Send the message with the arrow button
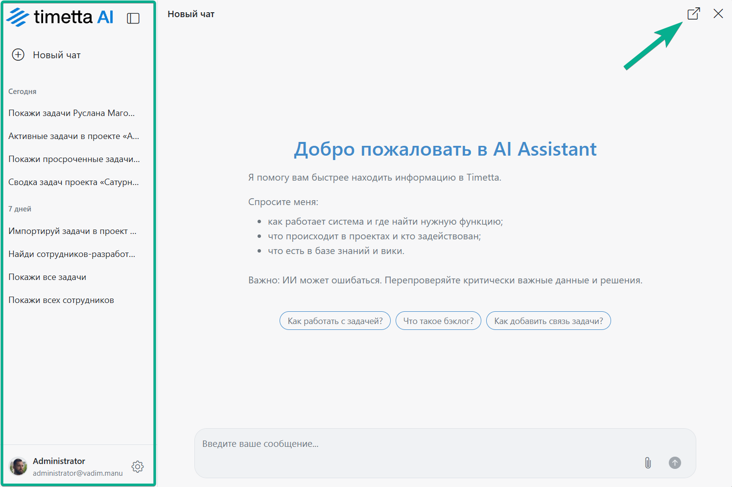The image size is (732, 487). pos(675,463)
